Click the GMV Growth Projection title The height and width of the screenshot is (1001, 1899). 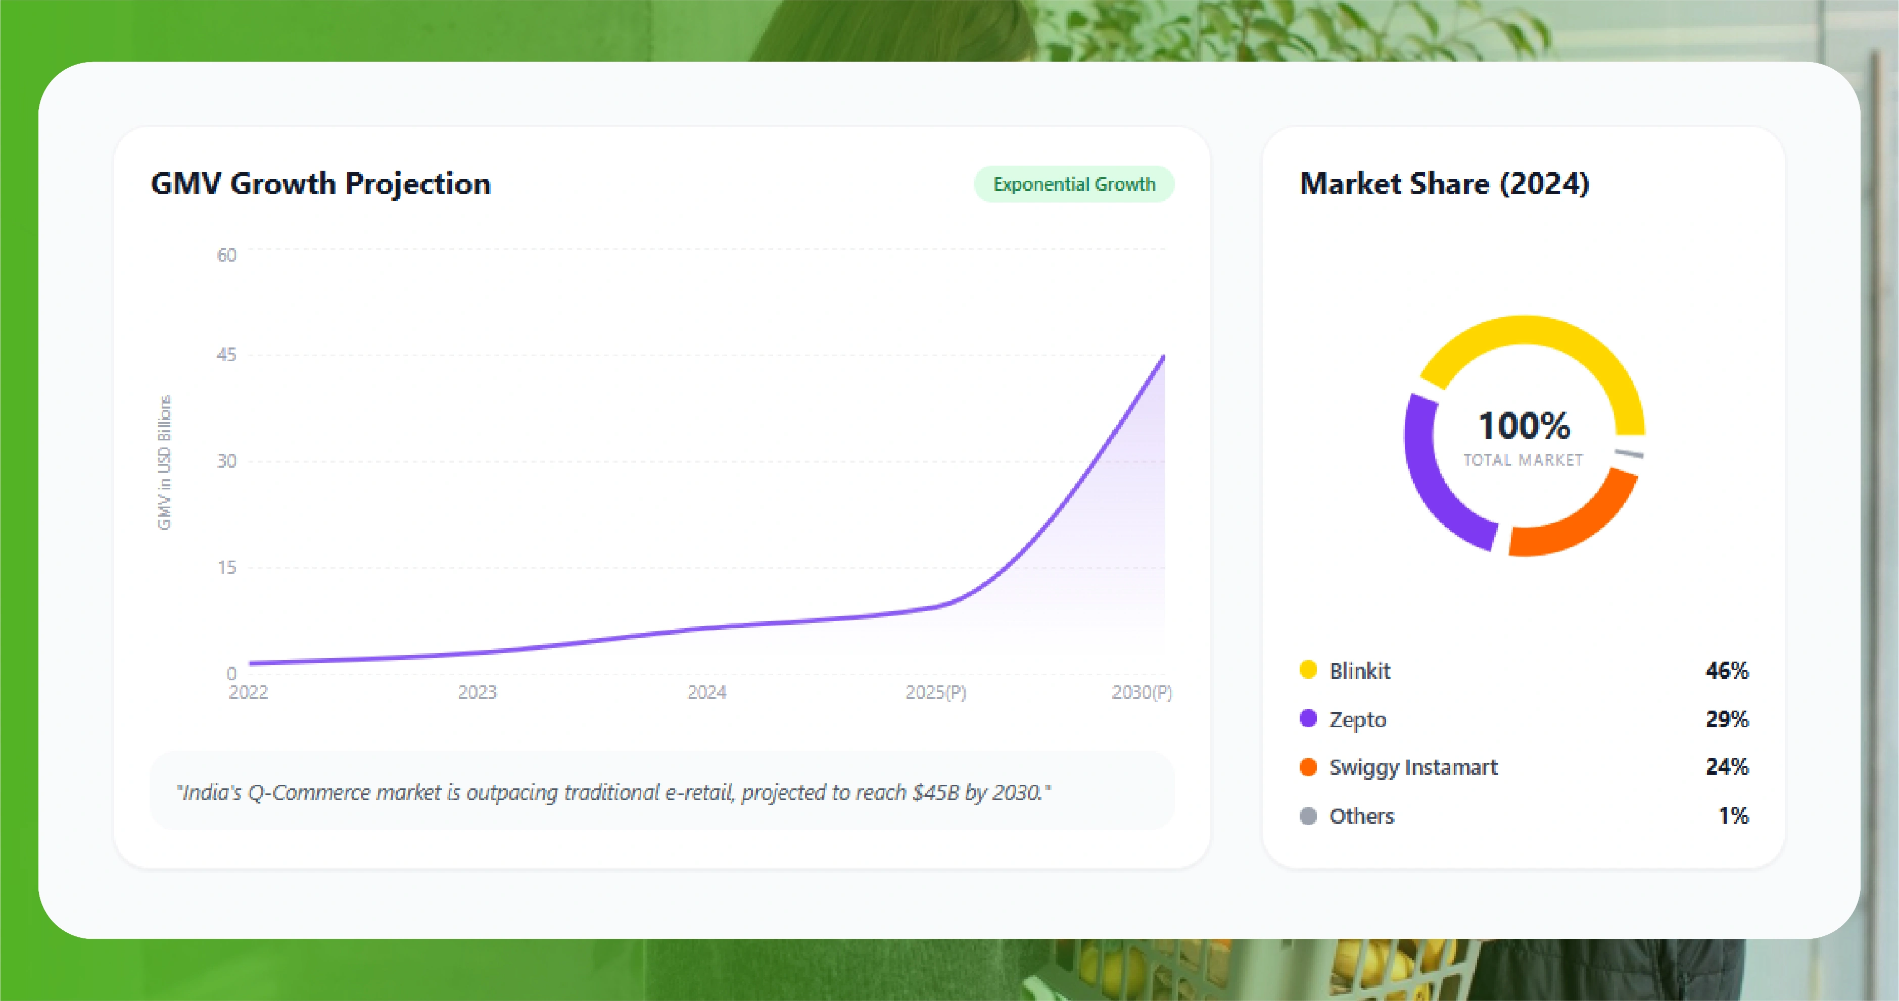(x=321, y=183)
